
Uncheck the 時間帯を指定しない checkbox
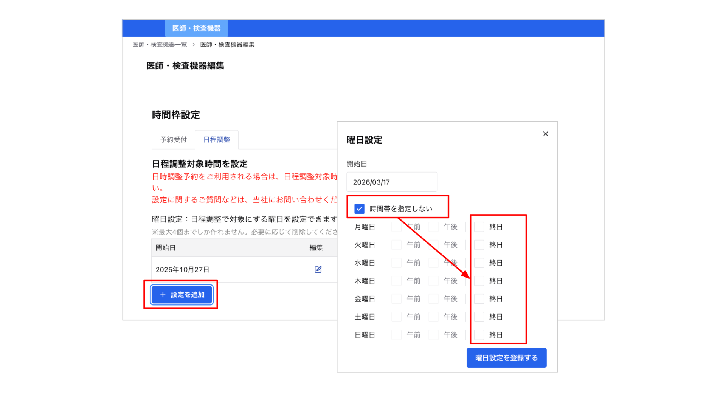[359, 209]
